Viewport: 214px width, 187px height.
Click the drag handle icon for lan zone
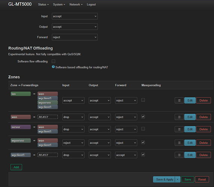[179, 101]
